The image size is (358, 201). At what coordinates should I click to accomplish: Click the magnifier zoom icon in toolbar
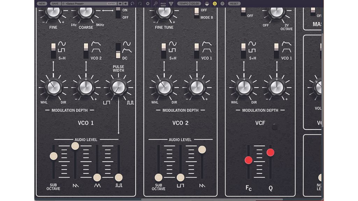coord(155,3)
